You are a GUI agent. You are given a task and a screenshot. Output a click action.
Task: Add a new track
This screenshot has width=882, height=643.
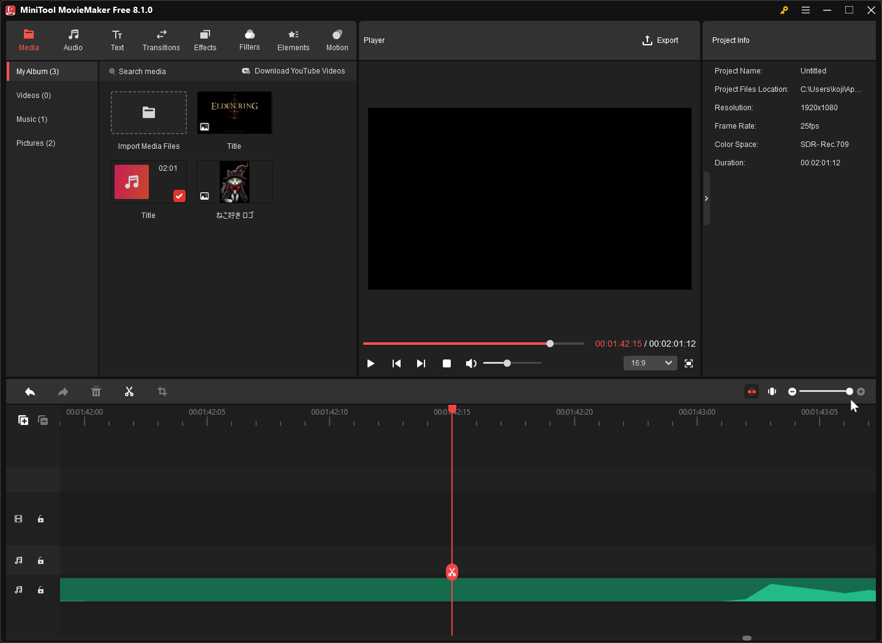[23, 420]
